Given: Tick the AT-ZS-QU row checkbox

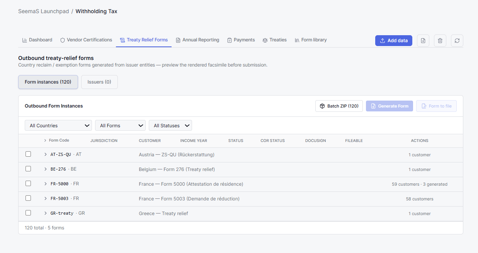Looking at the screenshot, I should (28, 154).
